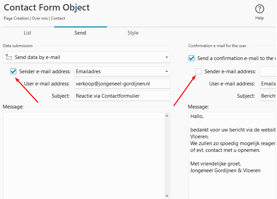277x199 pixels.
Task: Click the verkoop@jongeneel-gordijnen.nl address field
Action: tap(122, 84)
